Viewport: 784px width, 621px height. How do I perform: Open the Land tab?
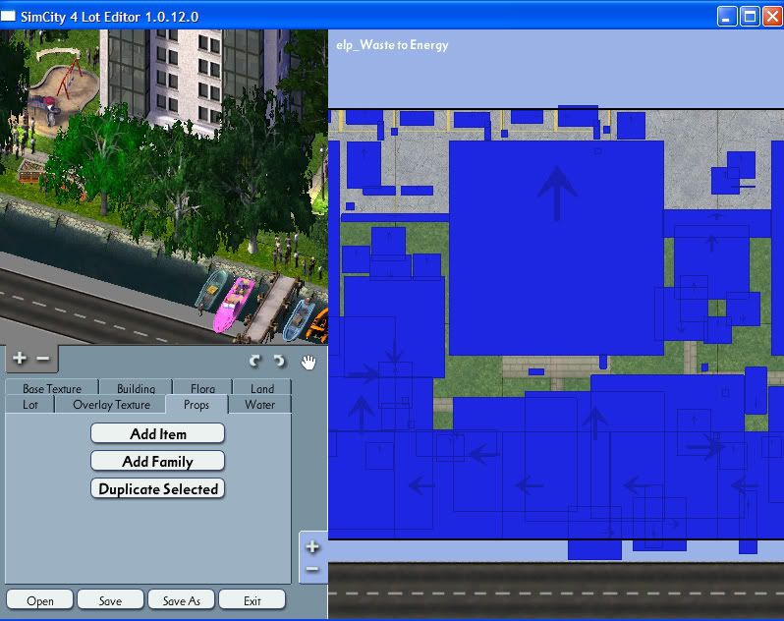262,388
